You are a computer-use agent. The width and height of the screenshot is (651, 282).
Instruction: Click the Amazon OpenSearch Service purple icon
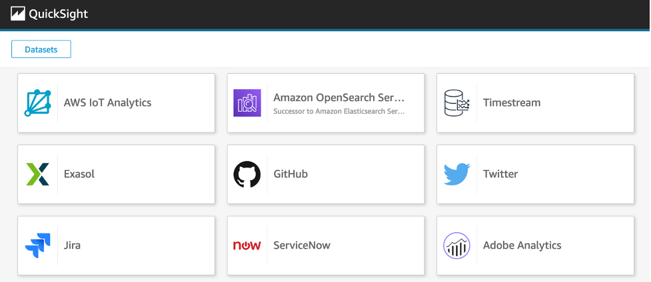pos(247,103)
